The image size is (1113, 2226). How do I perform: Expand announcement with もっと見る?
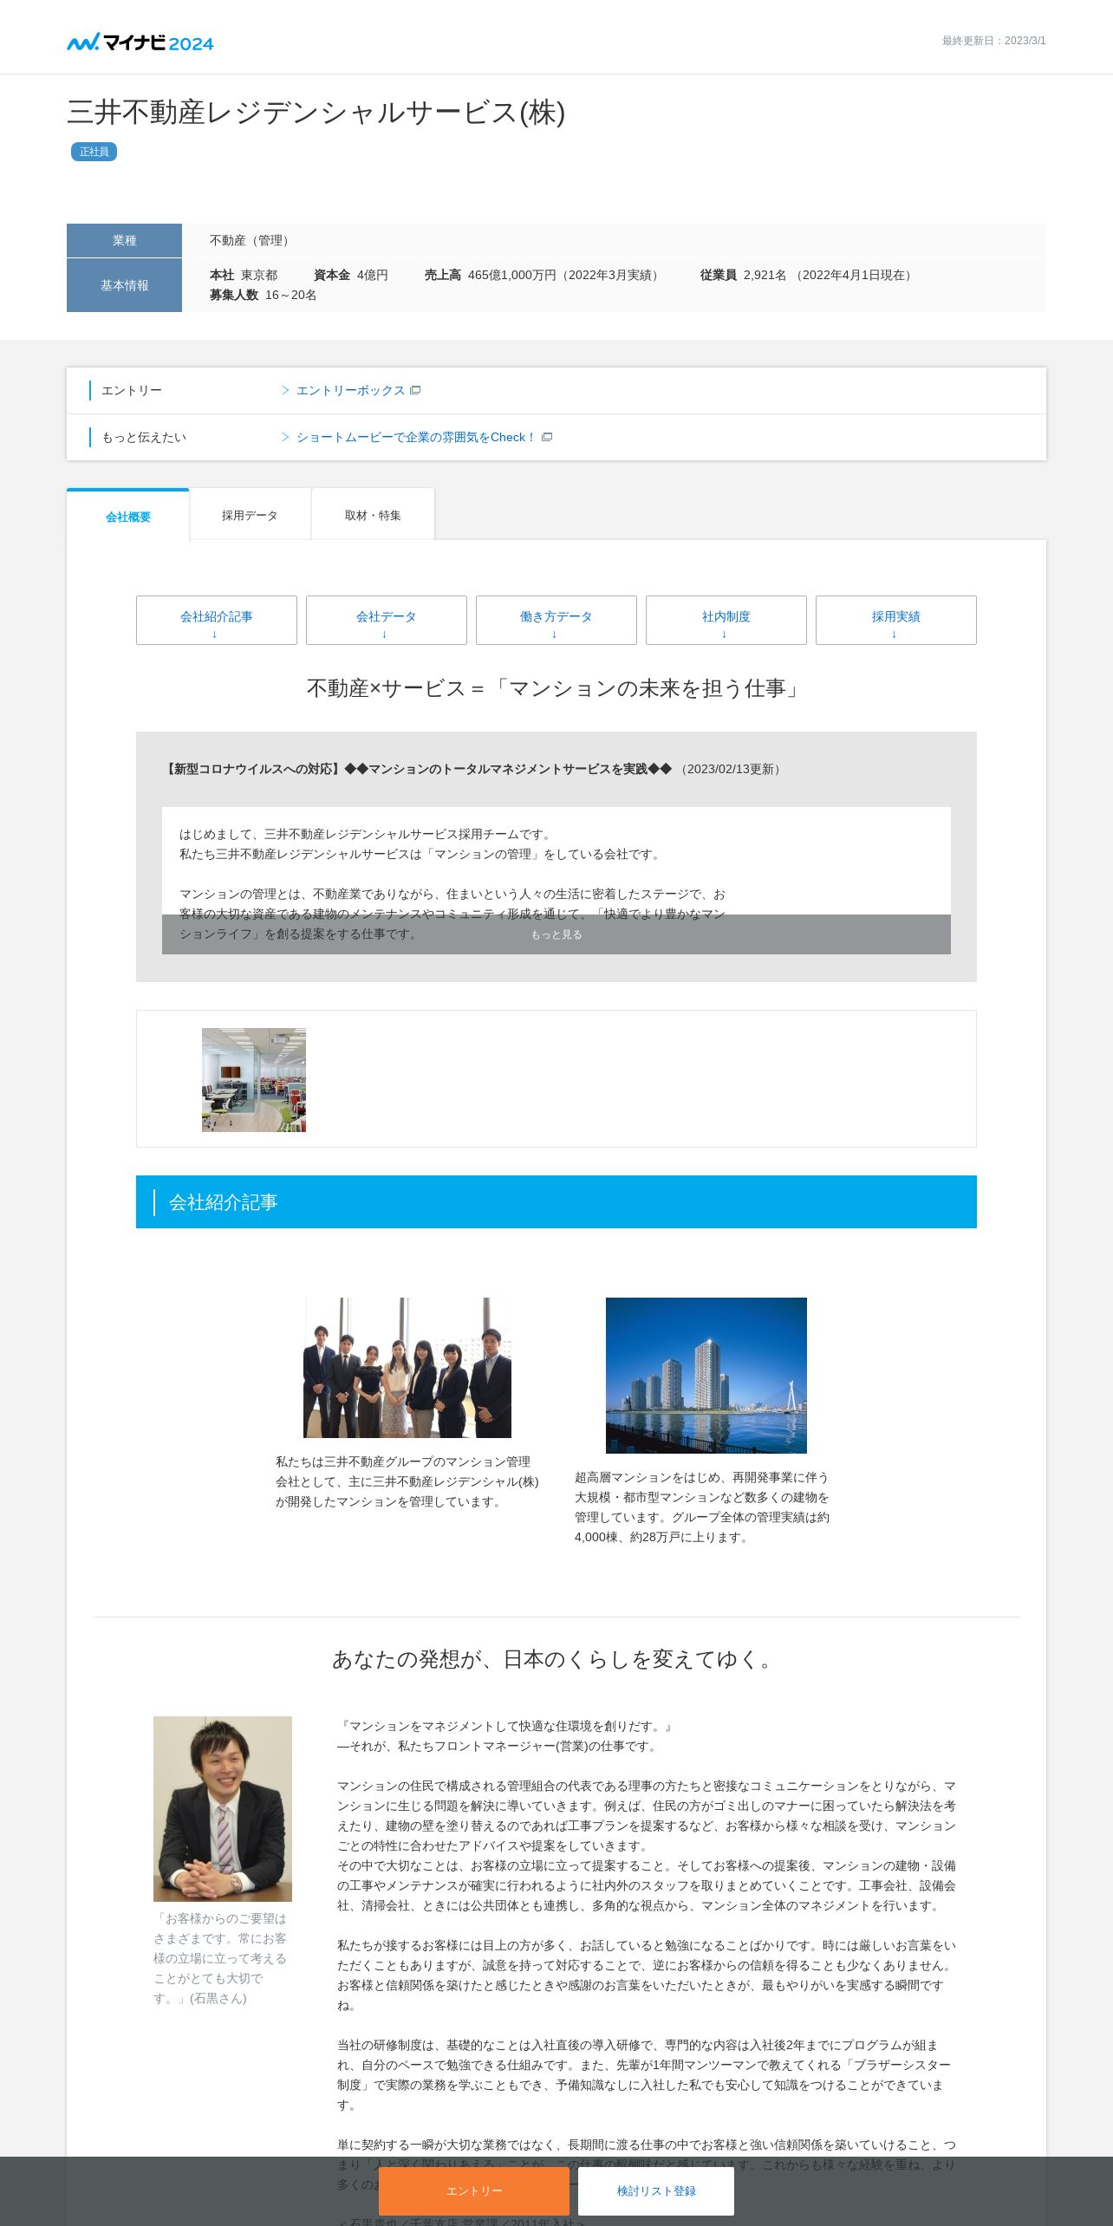[556, 934]
